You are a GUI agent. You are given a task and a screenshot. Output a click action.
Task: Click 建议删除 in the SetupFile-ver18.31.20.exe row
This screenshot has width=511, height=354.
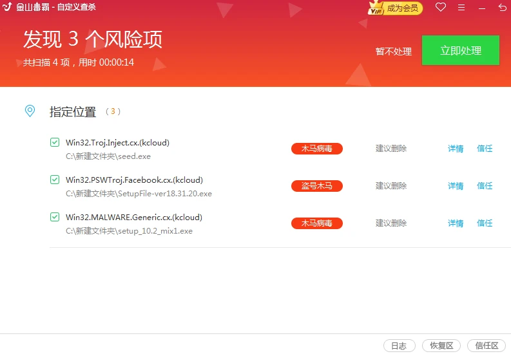(391, 186)
